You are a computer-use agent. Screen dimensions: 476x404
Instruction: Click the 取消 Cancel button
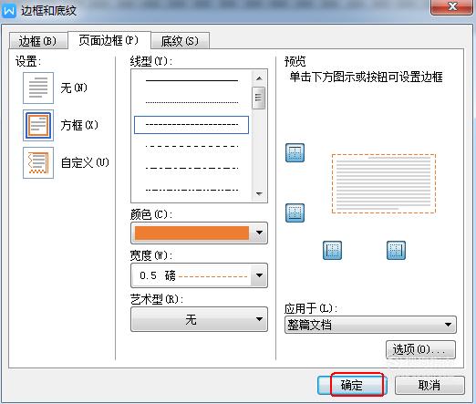429,385
